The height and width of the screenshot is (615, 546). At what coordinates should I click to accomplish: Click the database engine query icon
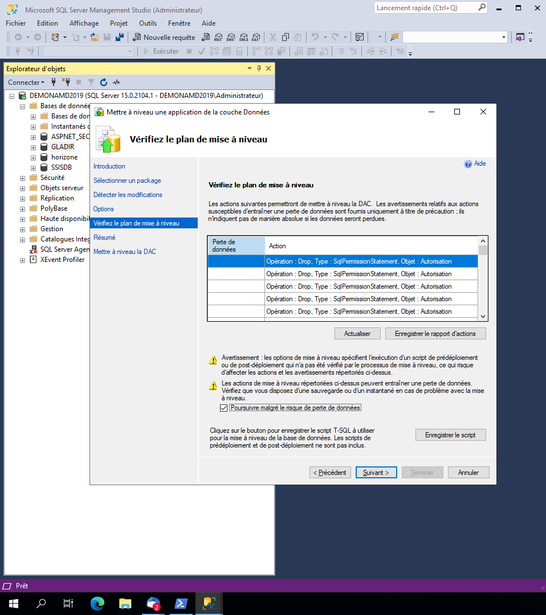(206, 37)
